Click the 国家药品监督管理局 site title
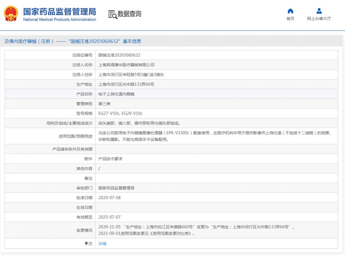This screenshot has height=258, width=345. click(60, 11)
